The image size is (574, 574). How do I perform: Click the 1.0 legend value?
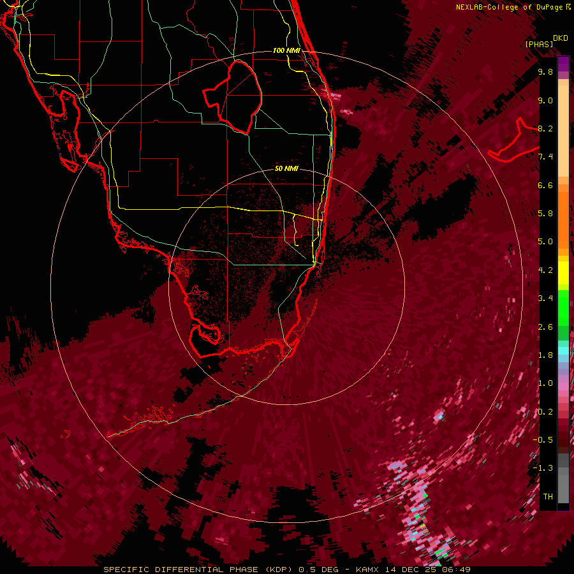pos(545,383)
